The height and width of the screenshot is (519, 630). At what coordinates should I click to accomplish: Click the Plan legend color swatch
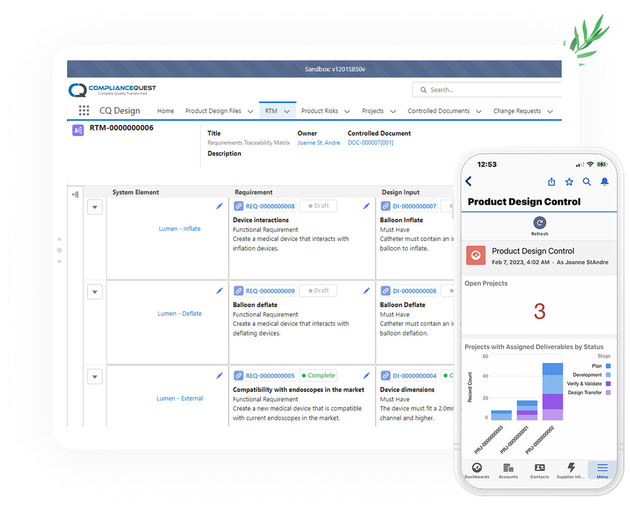(x=608, y=366)
